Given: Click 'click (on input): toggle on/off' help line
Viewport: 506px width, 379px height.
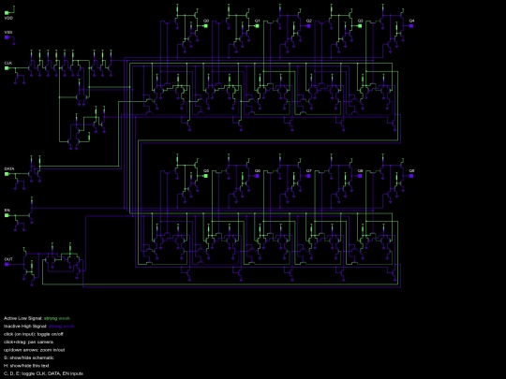Looking at the screenshot, I should click(x=34, y=334).
